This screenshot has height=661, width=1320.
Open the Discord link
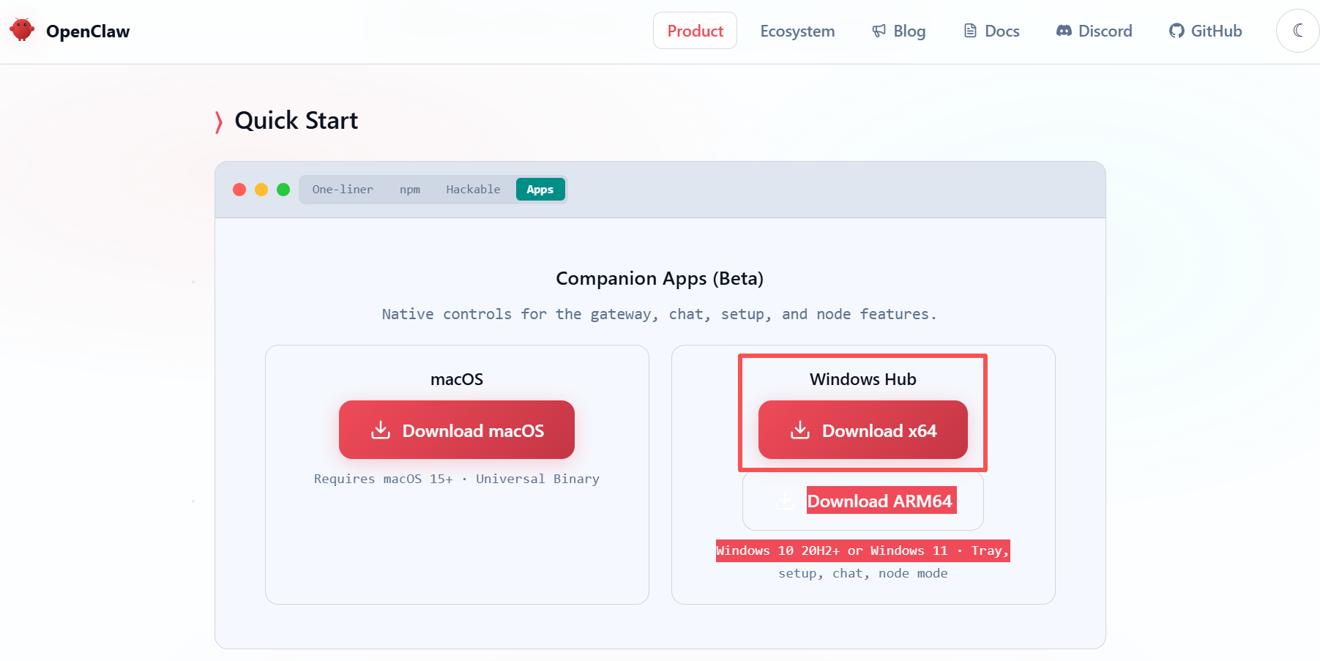point(1094,31)
